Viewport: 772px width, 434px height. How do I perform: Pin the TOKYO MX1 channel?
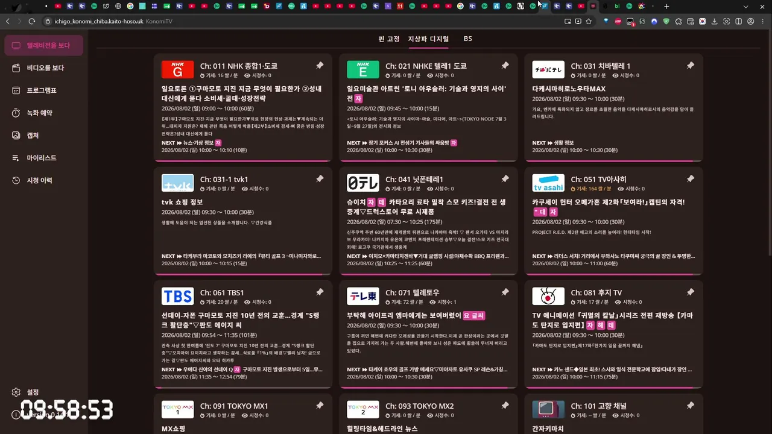320,406
